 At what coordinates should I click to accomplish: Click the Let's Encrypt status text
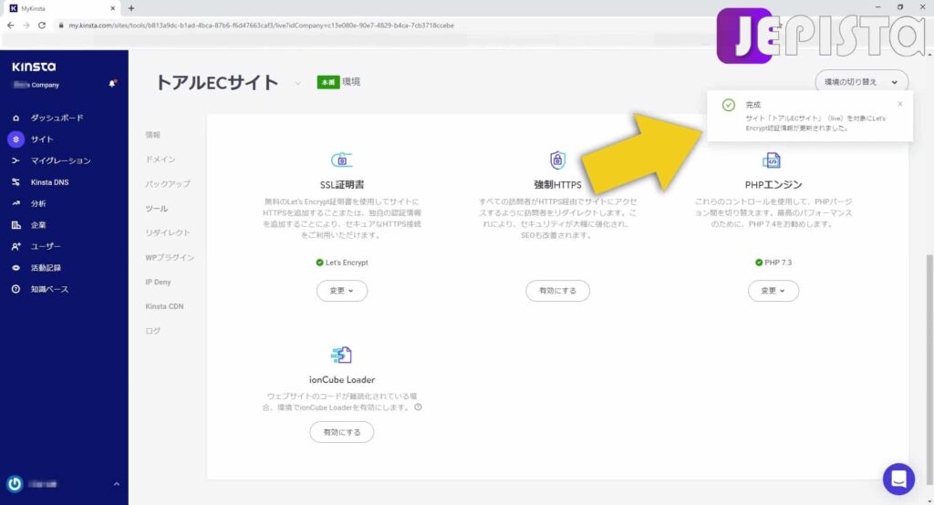[x=346, y=263]
